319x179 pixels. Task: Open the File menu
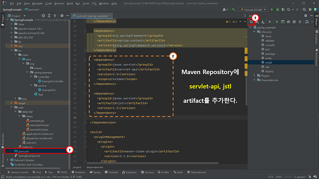(x=12, y=4)
